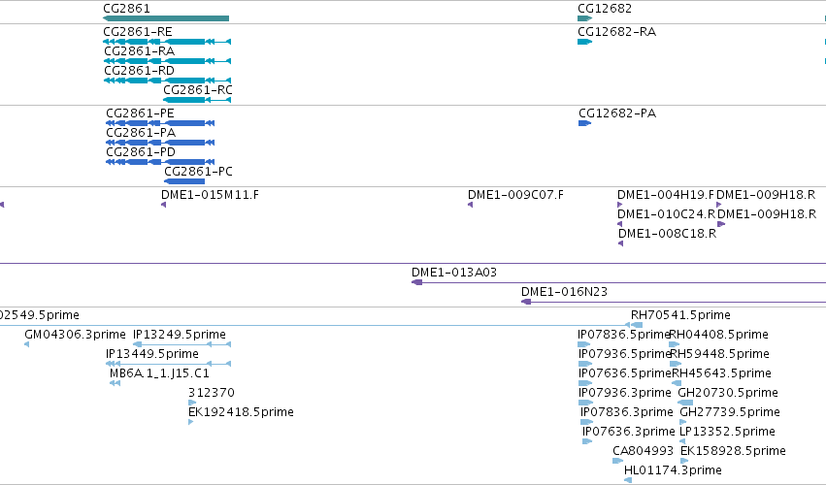
Task: Select transcript CG2861-RA glyph
Action: click(167, 61)
